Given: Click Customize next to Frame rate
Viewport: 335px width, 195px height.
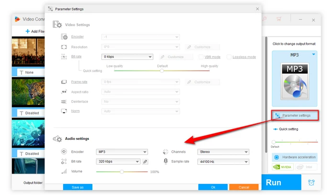Looking at the screenshot, I should click(202, 82).
